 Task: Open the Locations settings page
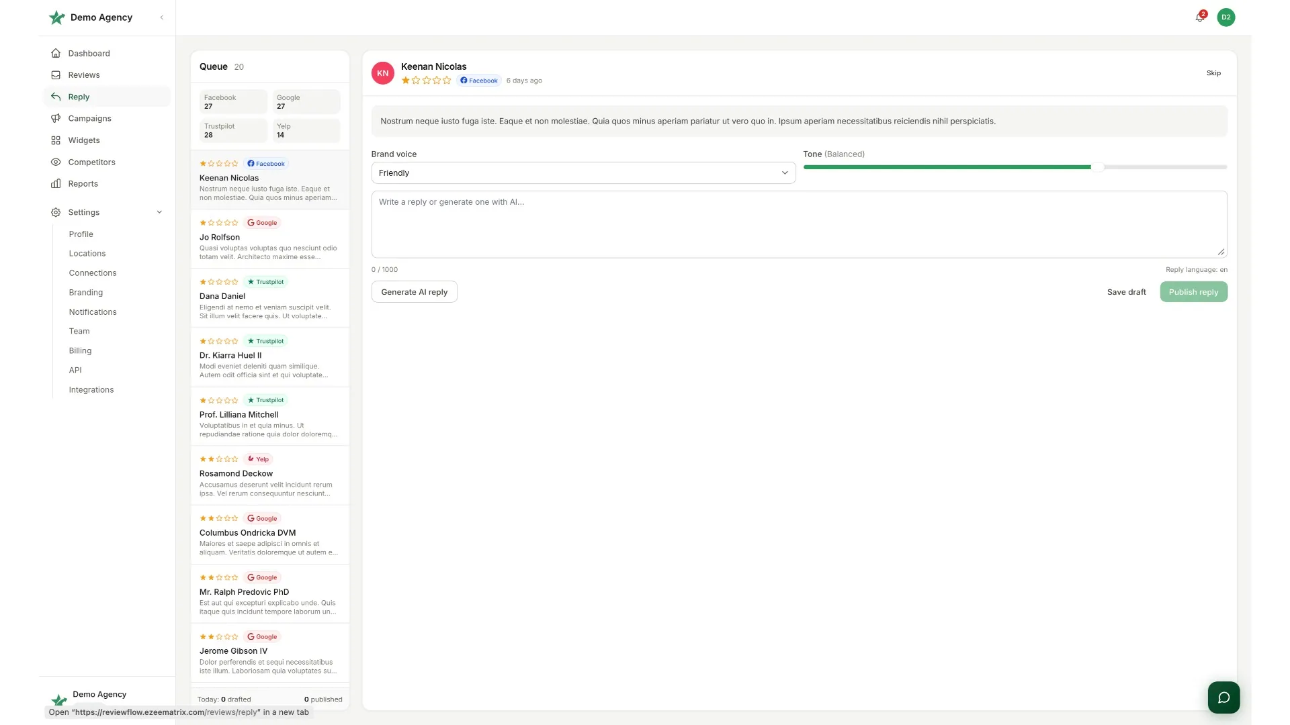point(87,254)
